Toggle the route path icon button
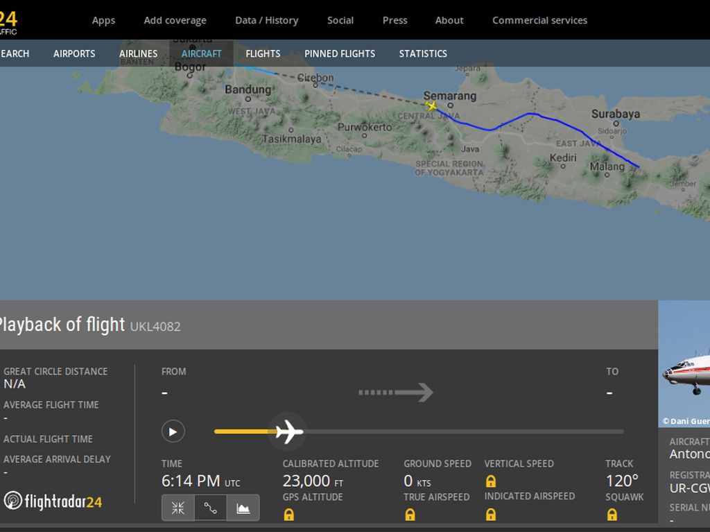 point(211,508)
